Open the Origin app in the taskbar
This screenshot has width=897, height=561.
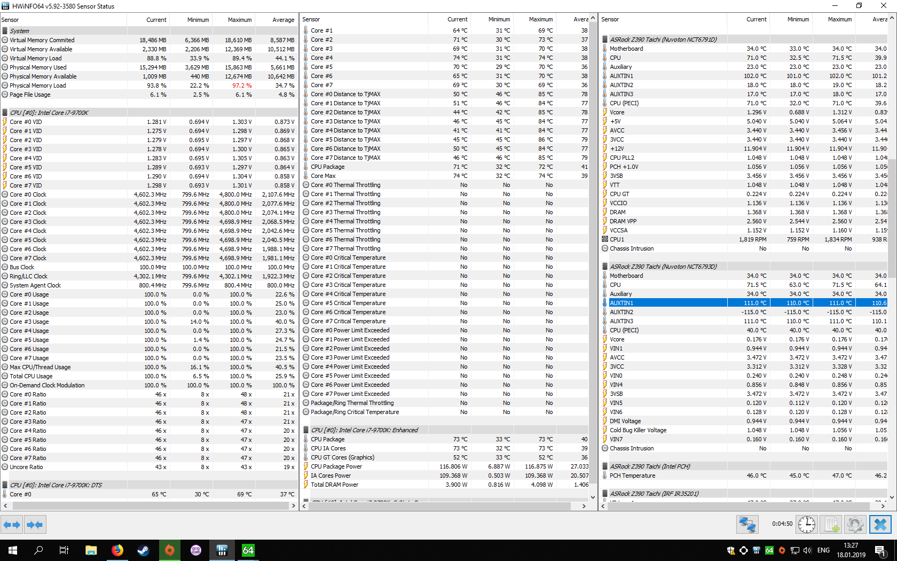pyautogui.click(x=170, y=550)
